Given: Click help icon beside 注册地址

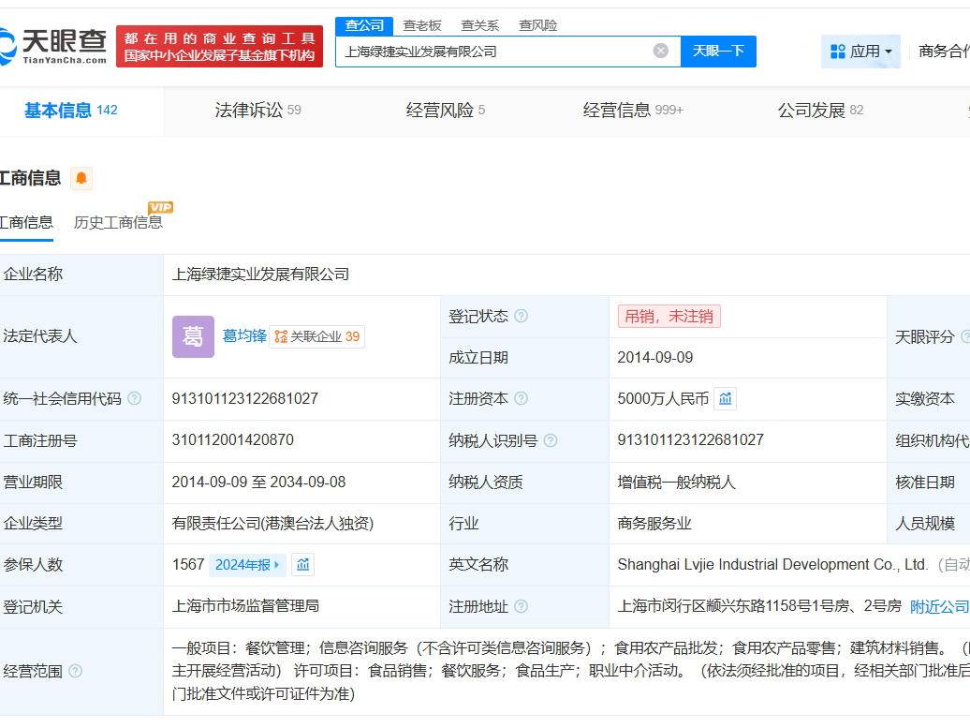Looking at the screenshot, I should coord(522,606).
